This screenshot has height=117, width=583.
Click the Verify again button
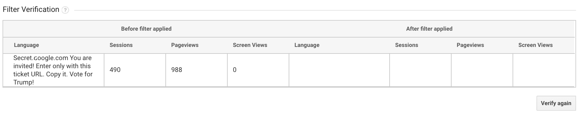(556, 103)
